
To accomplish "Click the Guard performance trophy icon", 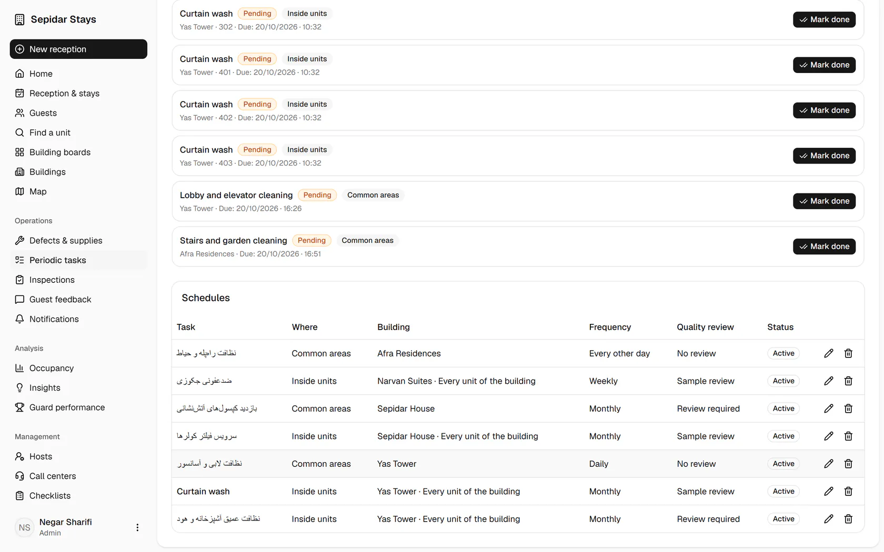I will 19,407.
